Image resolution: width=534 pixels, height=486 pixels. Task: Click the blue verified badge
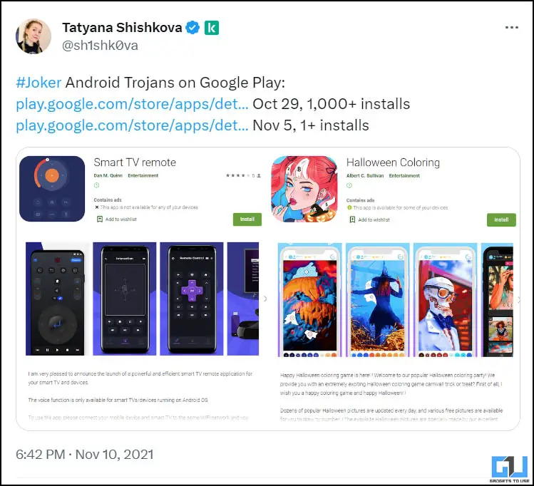pos(192,28)
